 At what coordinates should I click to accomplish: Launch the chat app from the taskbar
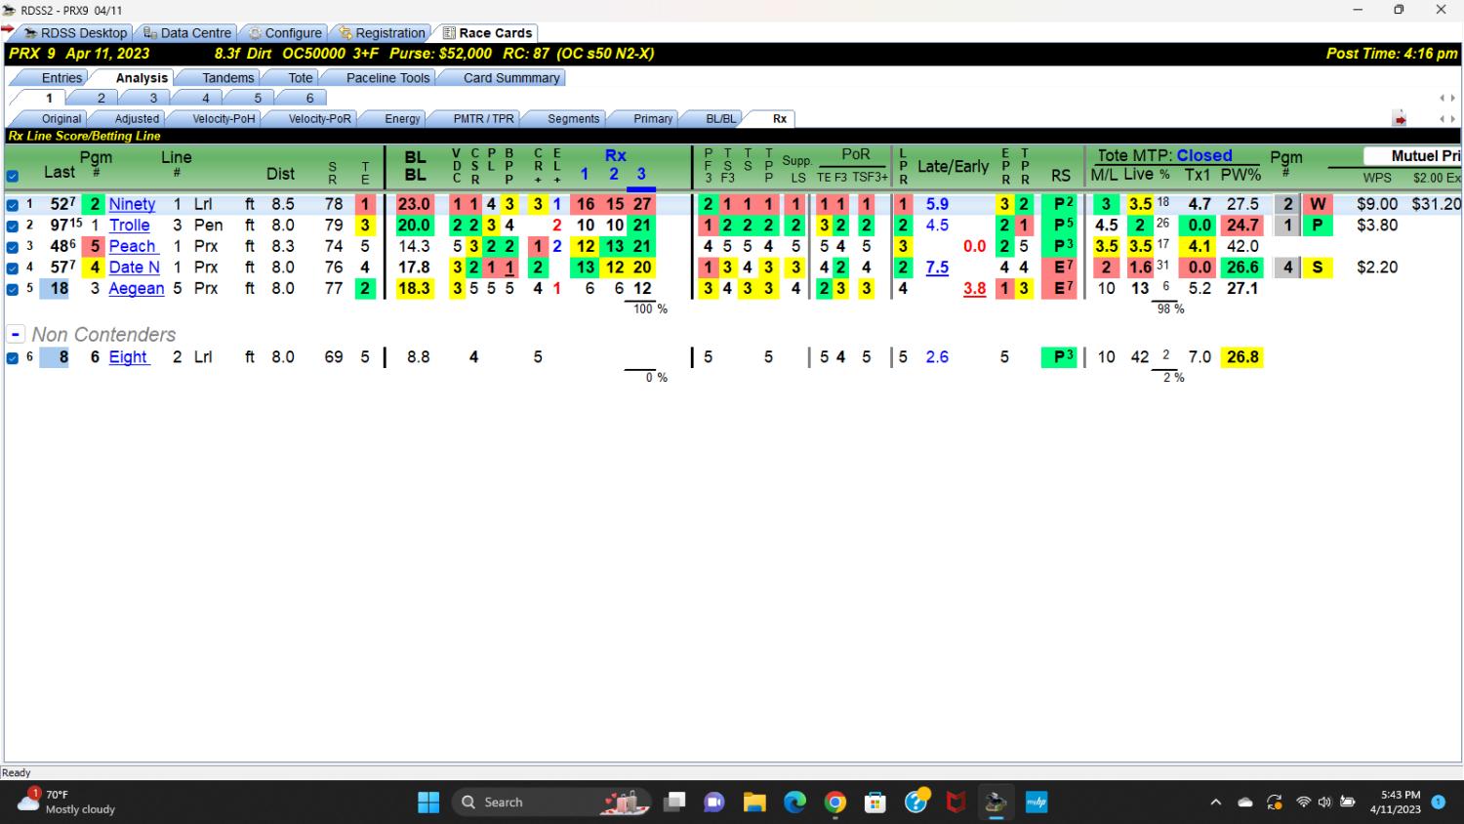714,803
